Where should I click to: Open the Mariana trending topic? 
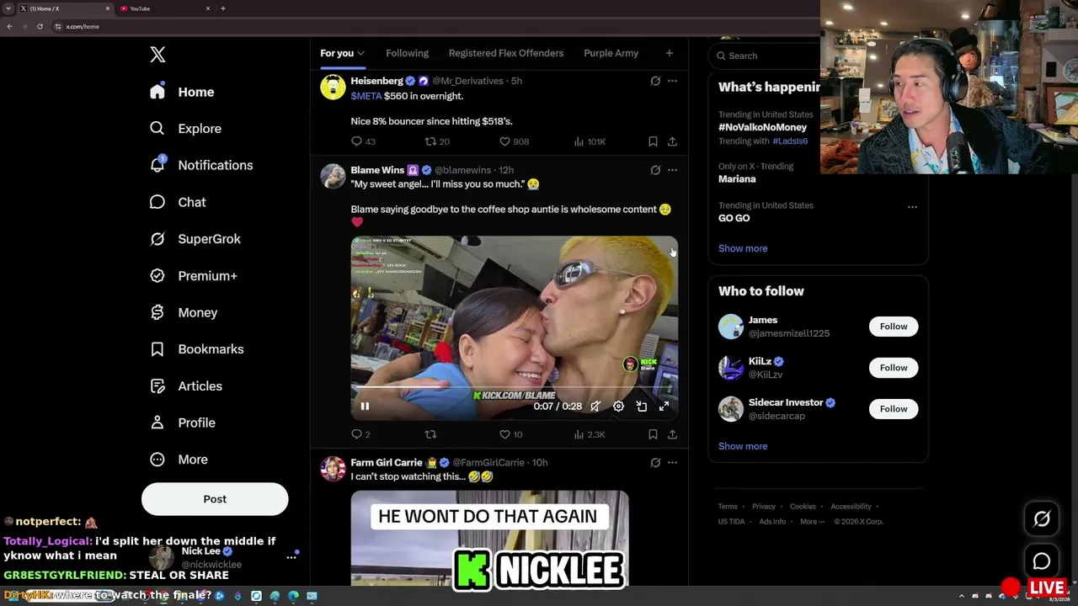tap(737, 179)
